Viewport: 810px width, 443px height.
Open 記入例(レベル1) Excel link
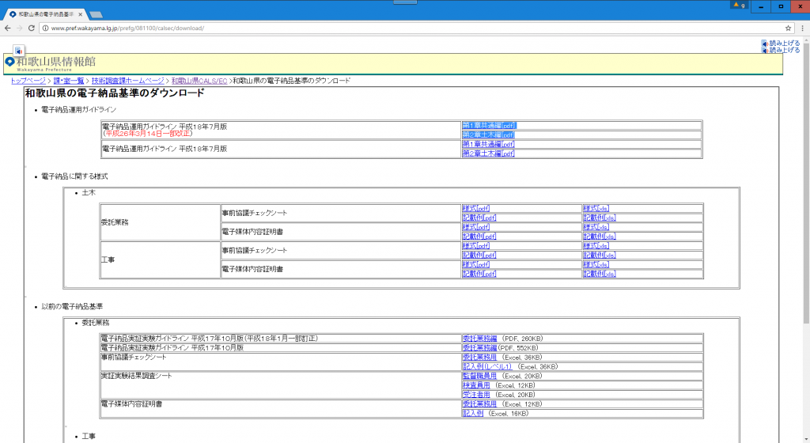(x=487, y=366)
